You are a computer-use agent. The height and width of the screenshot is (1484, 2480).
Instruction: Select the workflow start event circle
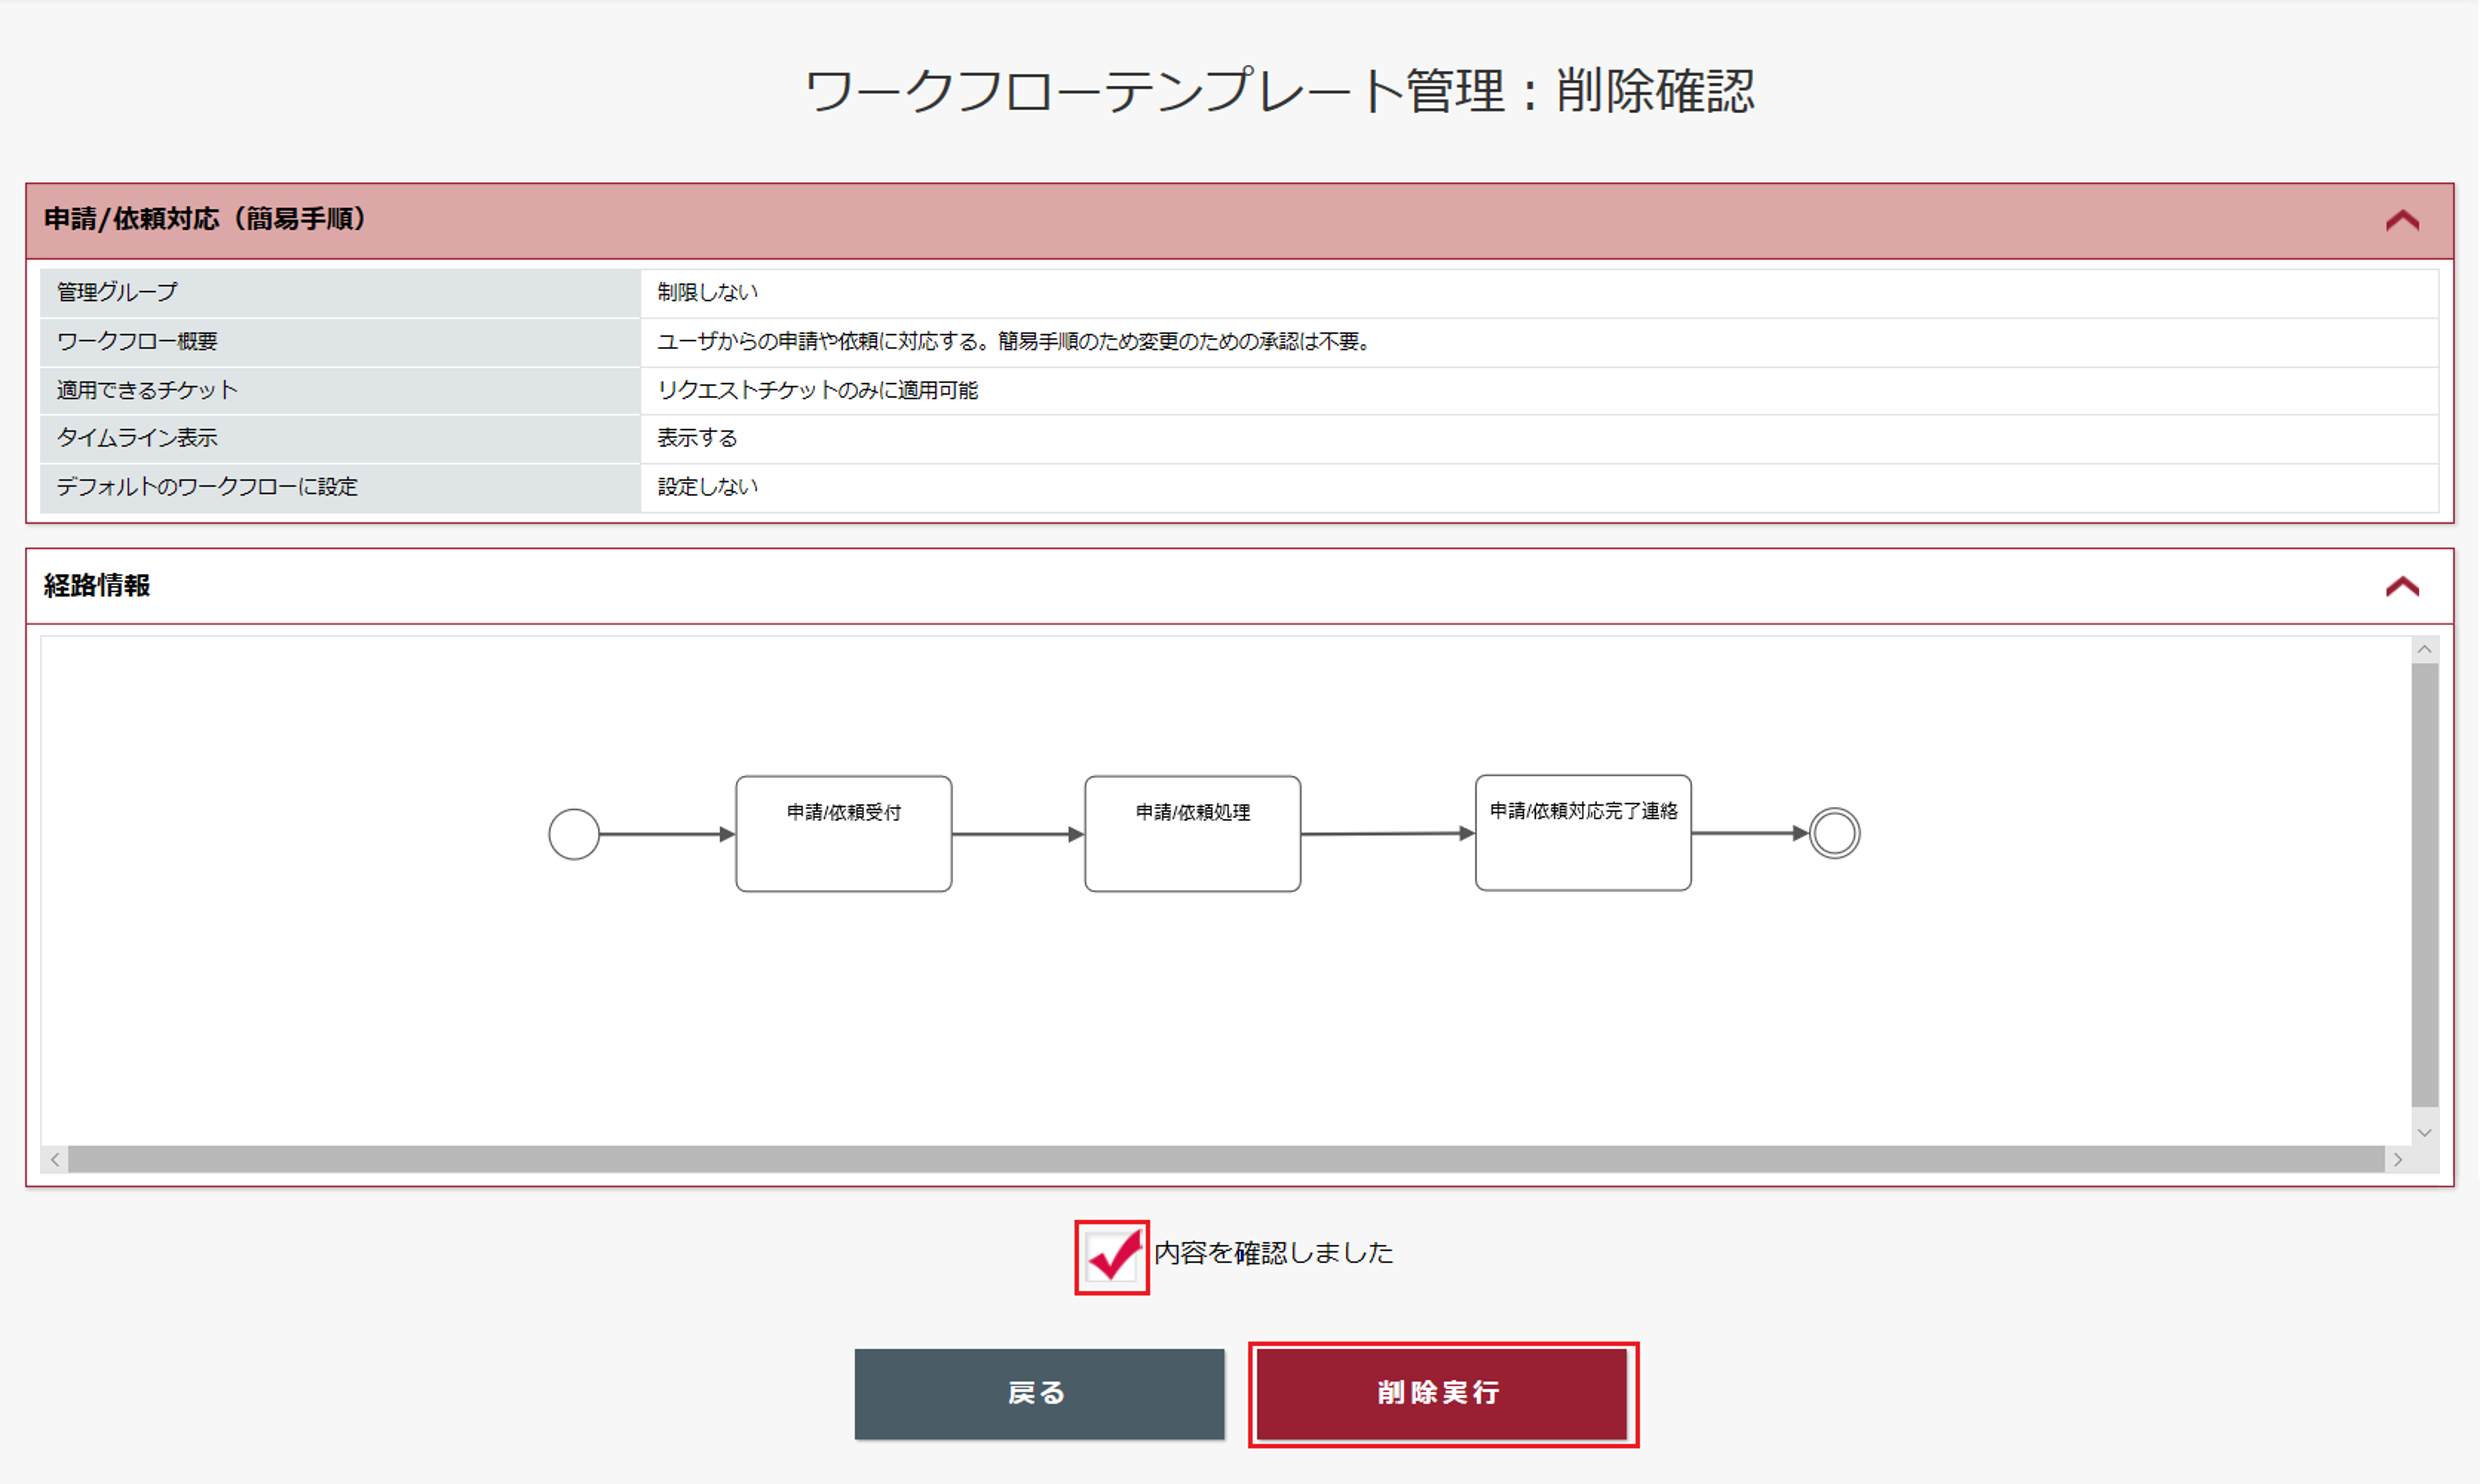coord(574,834)
